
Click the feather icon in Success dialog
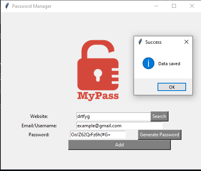point(140,42)
